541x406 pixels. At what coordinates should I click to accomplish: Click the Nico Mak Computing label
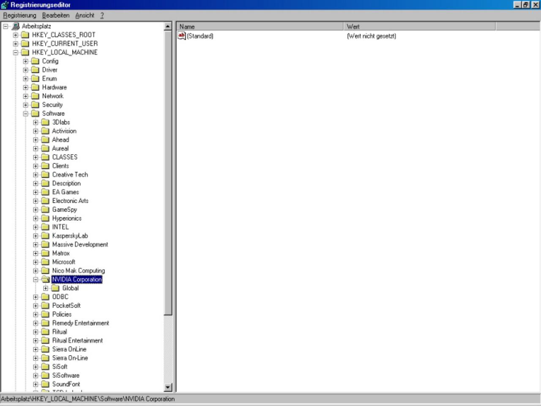click(79, 271)
